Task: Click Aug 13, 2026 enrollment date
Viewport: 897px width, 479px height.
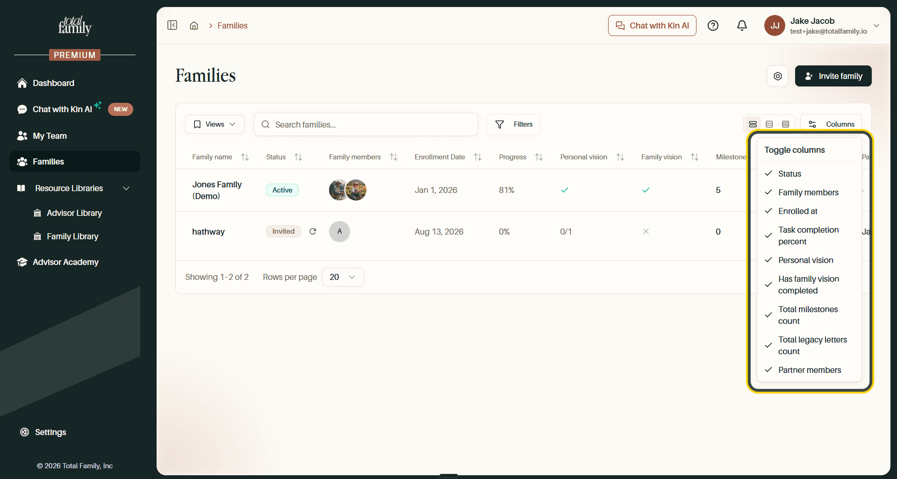Action: tap(439, 232)
